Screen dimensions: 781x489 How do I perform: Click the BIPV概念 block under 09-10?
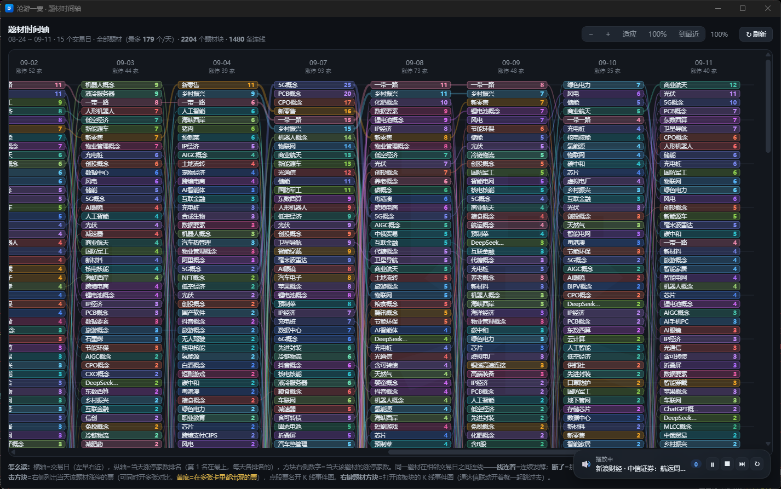(x=604, y=286)
